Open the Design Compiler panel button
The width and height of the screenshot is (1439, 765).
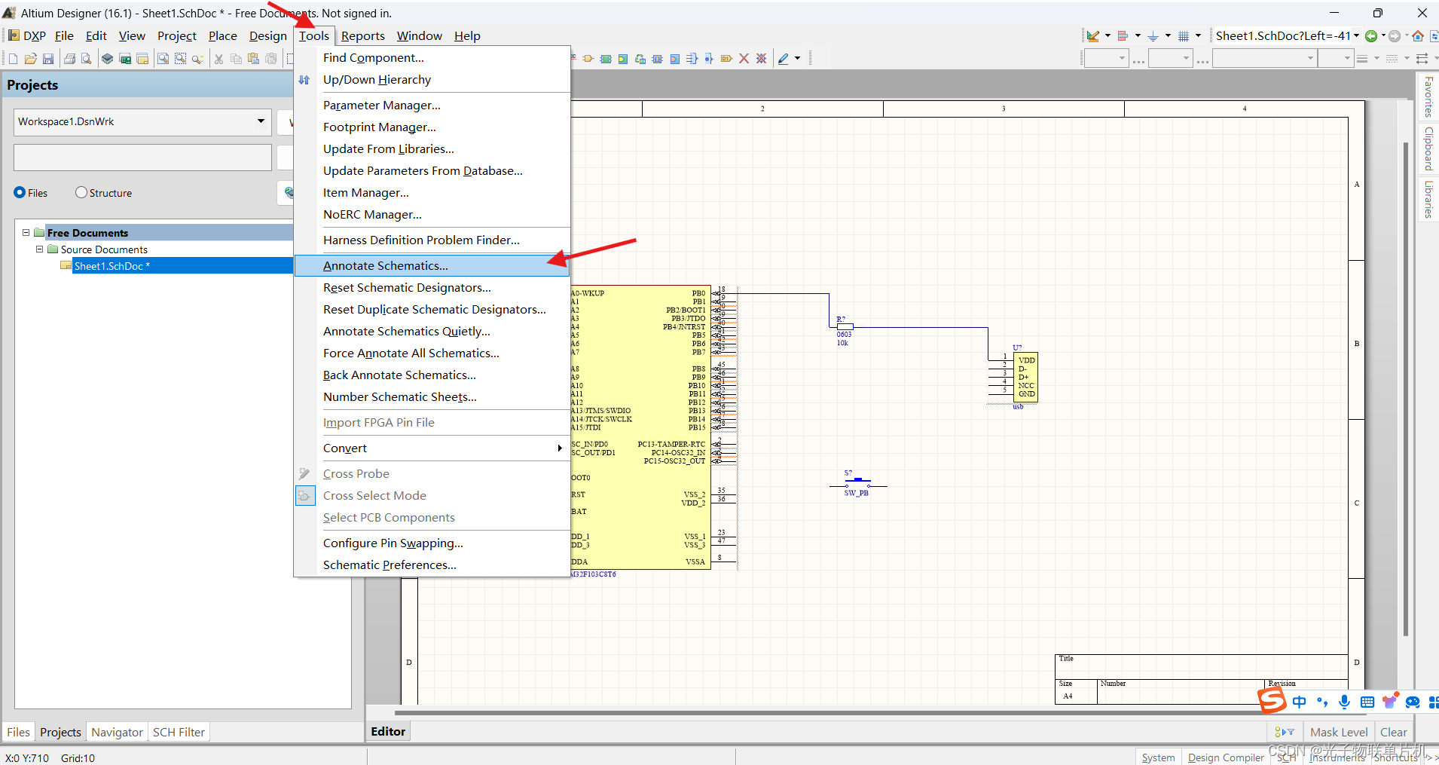coord(1226,757)
